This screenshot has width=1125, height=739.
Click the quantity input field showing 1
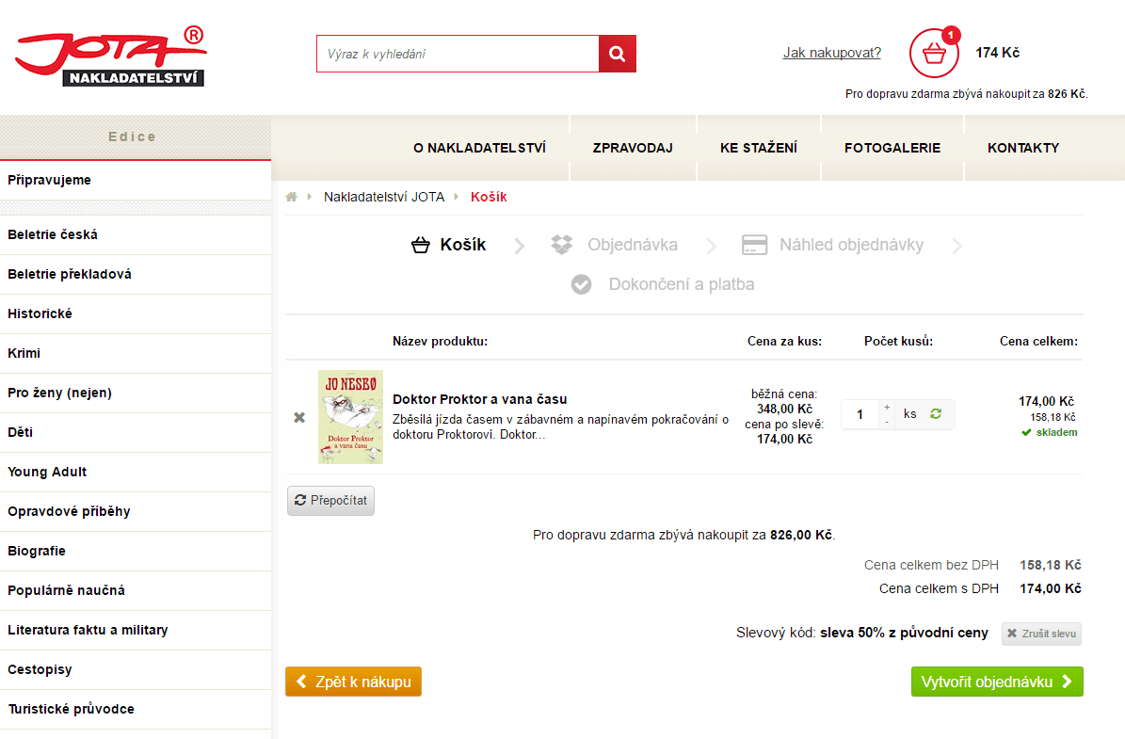pyautogui.click(x=860, y=414)
